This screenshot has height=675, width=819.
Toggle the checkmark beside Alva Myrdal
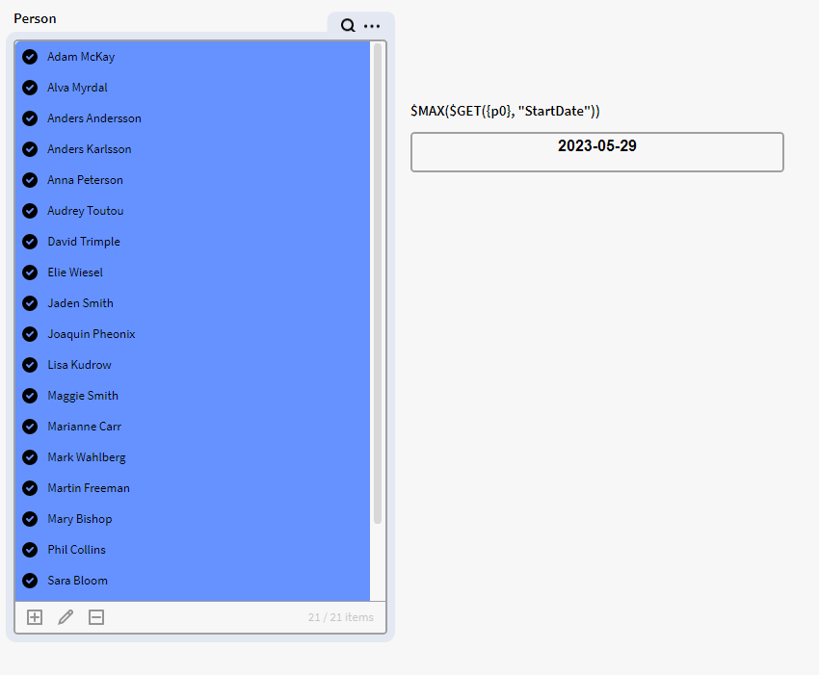point(30,88)
